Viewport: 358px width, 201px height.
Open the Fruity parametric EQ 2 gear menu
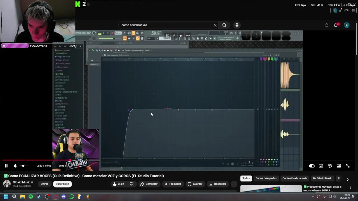105,55
